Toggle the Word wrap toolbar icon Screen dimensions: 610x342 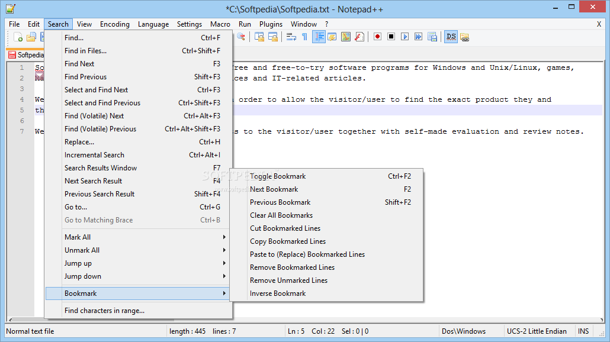[x=291, y=37]
